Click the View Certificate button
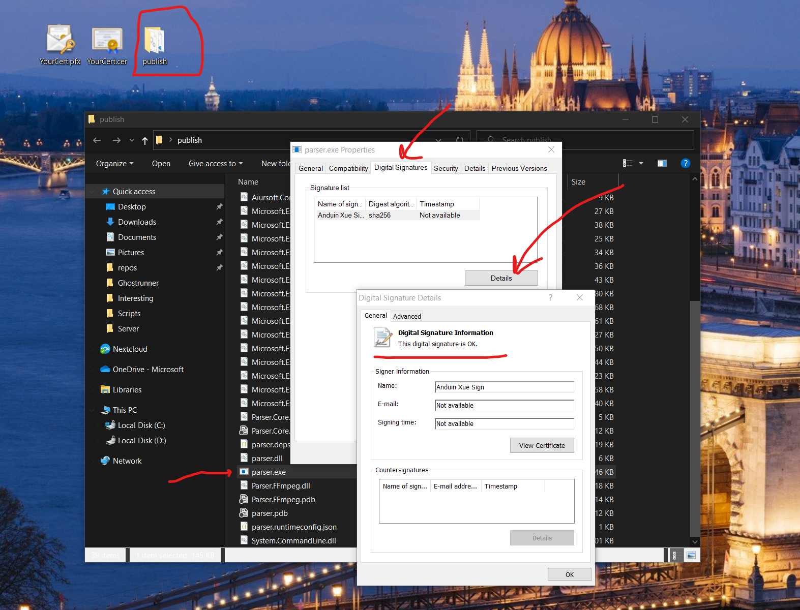This screenshot has width=800, height=610. pos(542,445)
